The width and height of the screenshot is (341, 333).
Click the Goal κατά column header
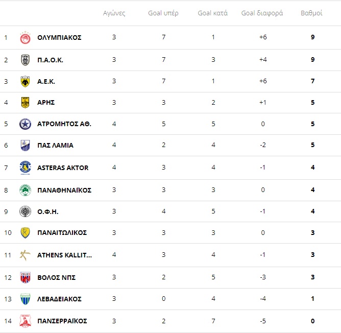click(213, 13)
